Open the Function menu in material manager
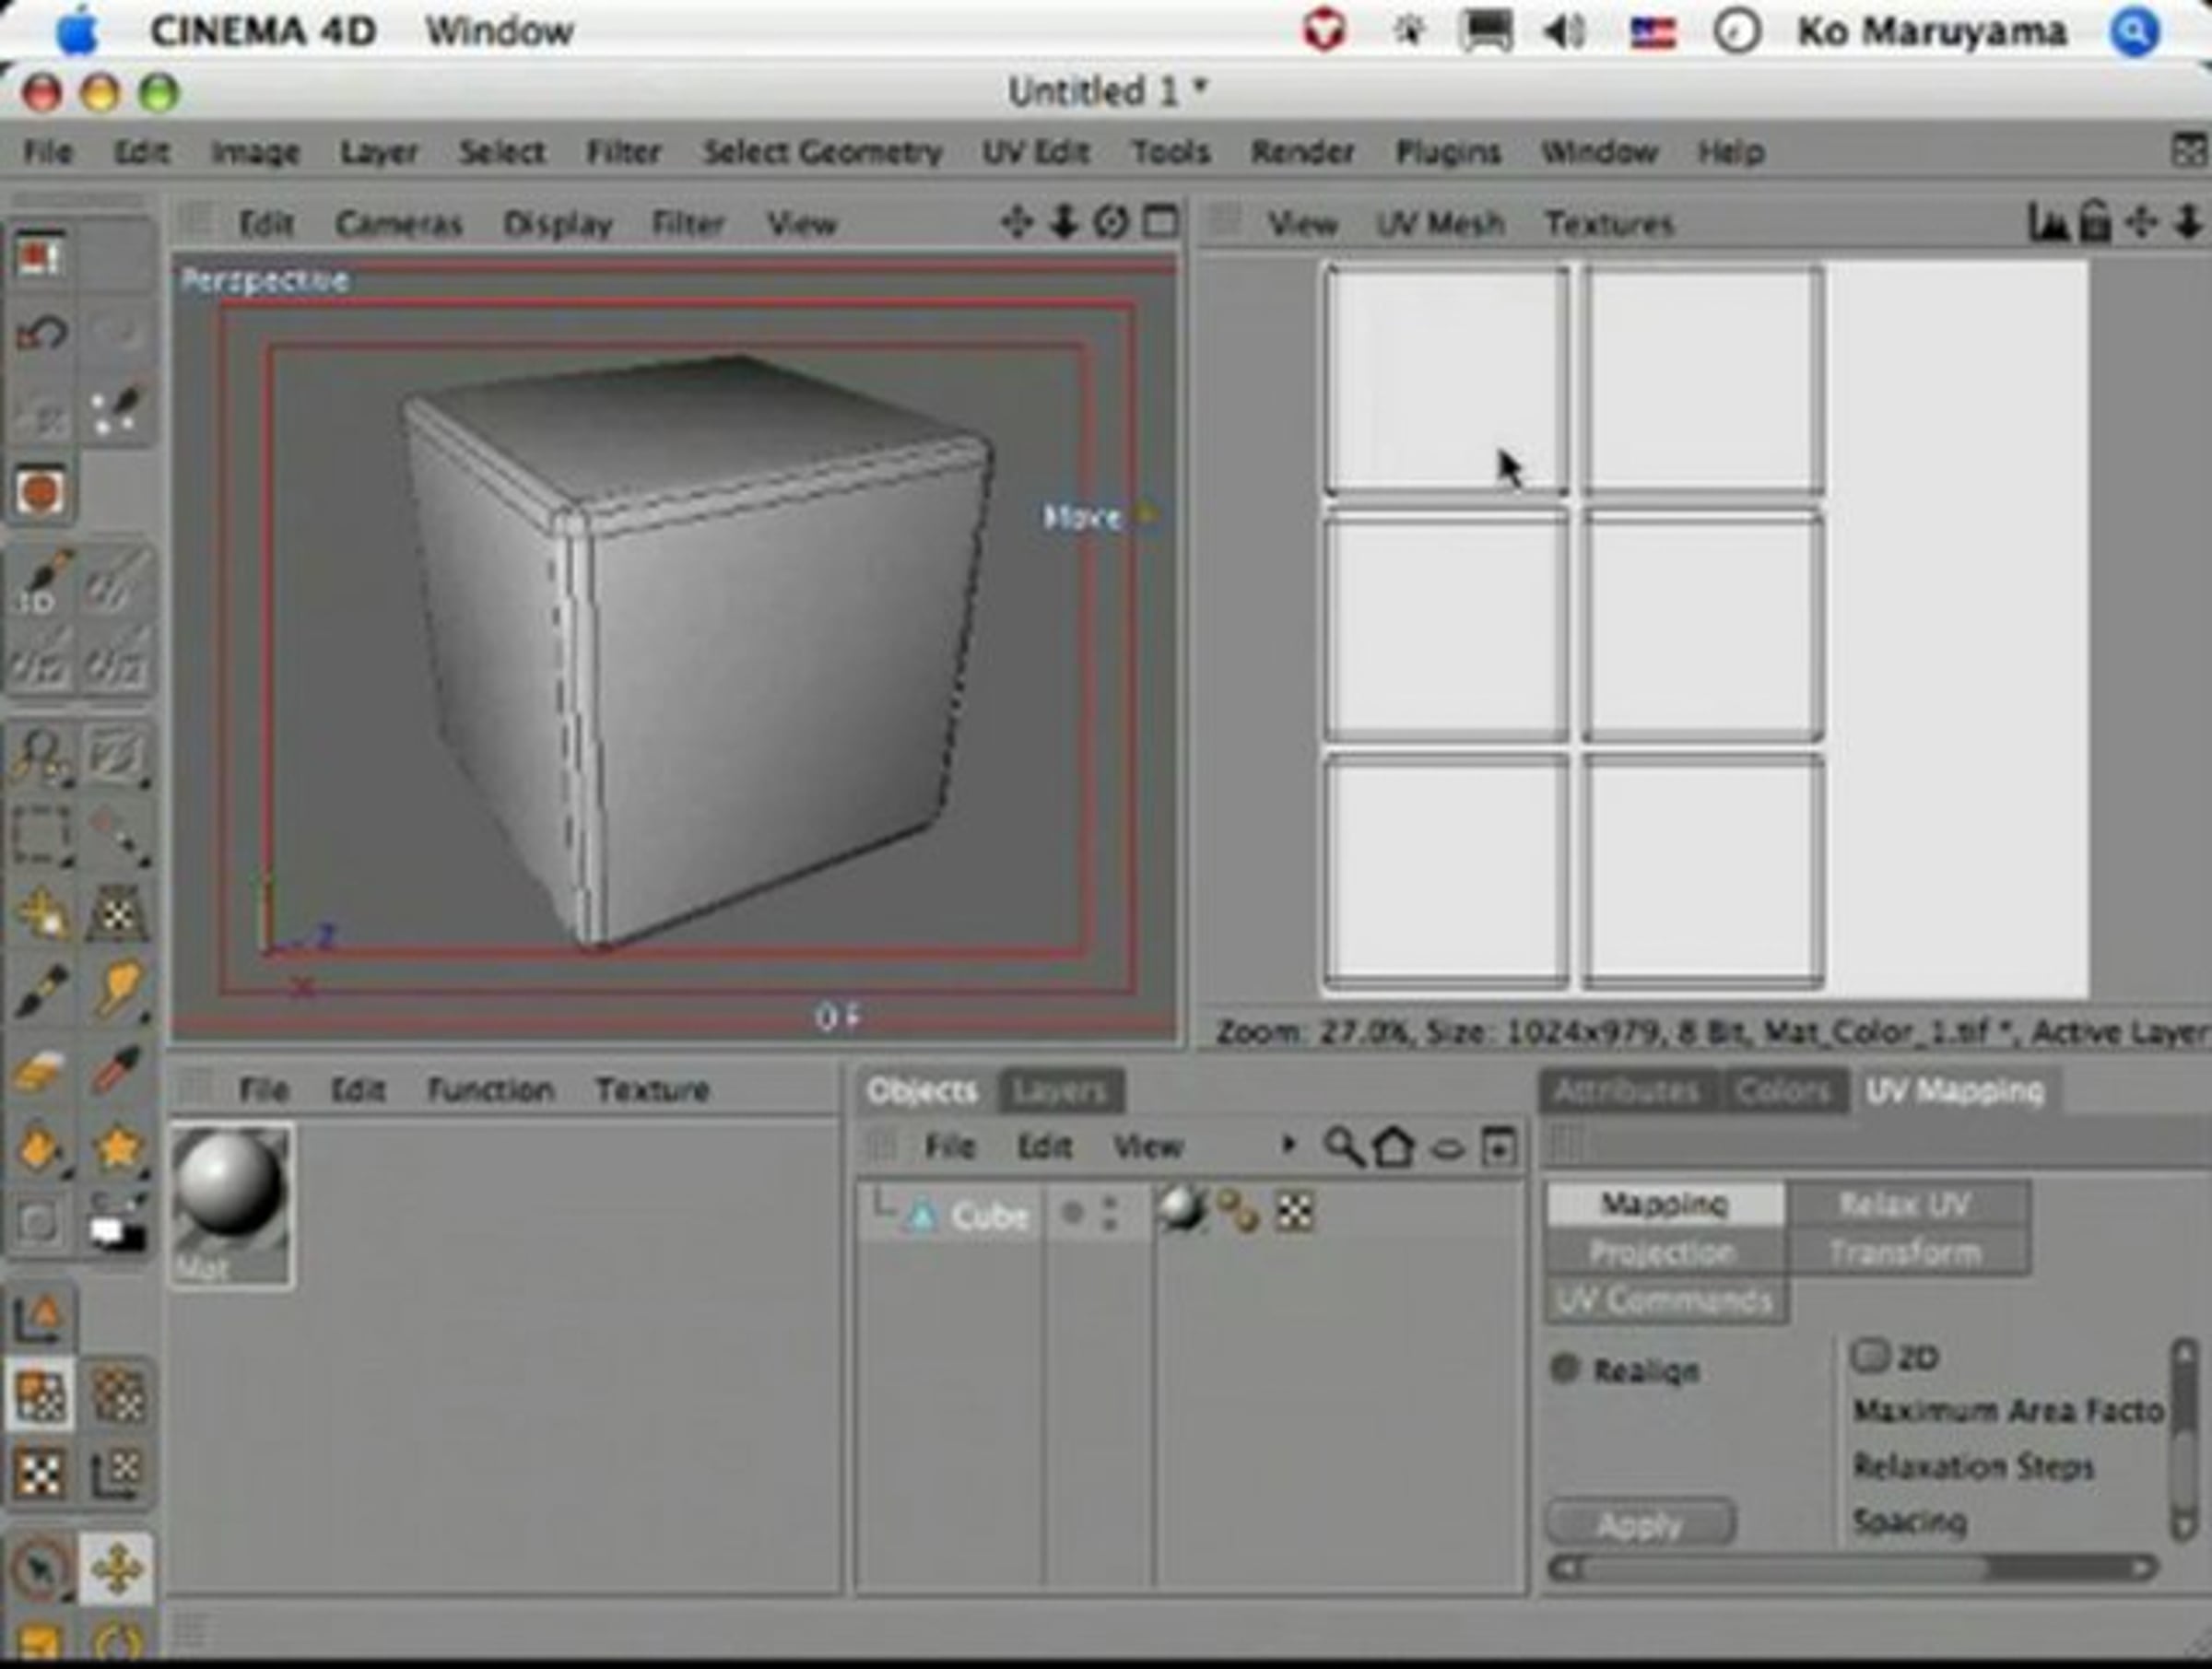Screen dimensions: 2212x1669 coord(490,1089)
